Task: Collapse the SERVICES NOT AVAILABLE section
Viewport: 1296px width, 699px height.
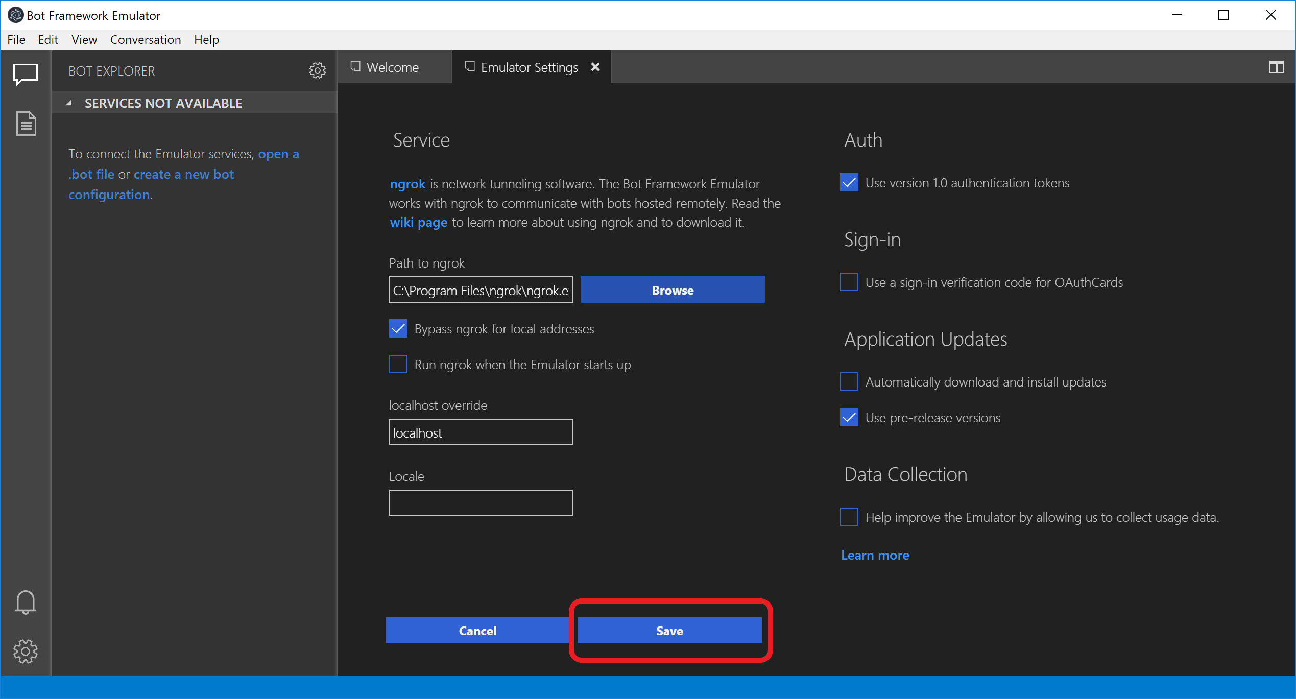Action: point(70,103)
